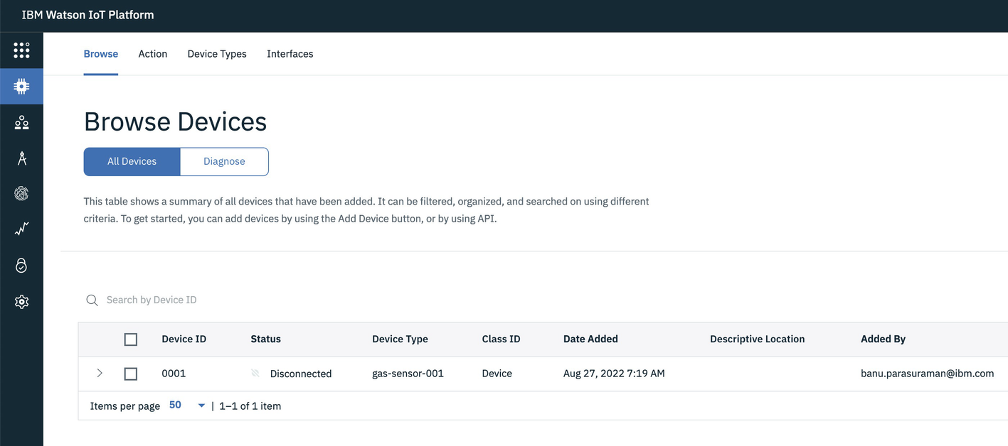1008x446 pixels.
Task: Select the All Devices button
Action: (x=132, y=161)
